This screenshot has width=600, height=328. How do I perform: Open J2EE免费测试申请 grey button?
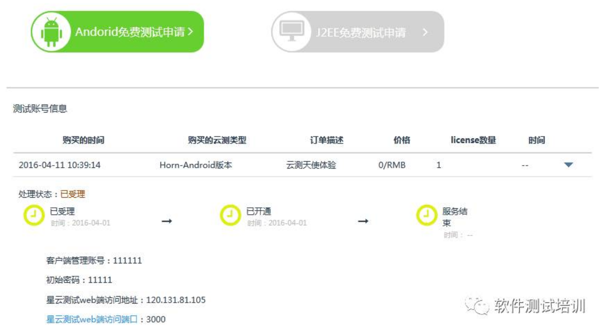(x=361, y=33)
